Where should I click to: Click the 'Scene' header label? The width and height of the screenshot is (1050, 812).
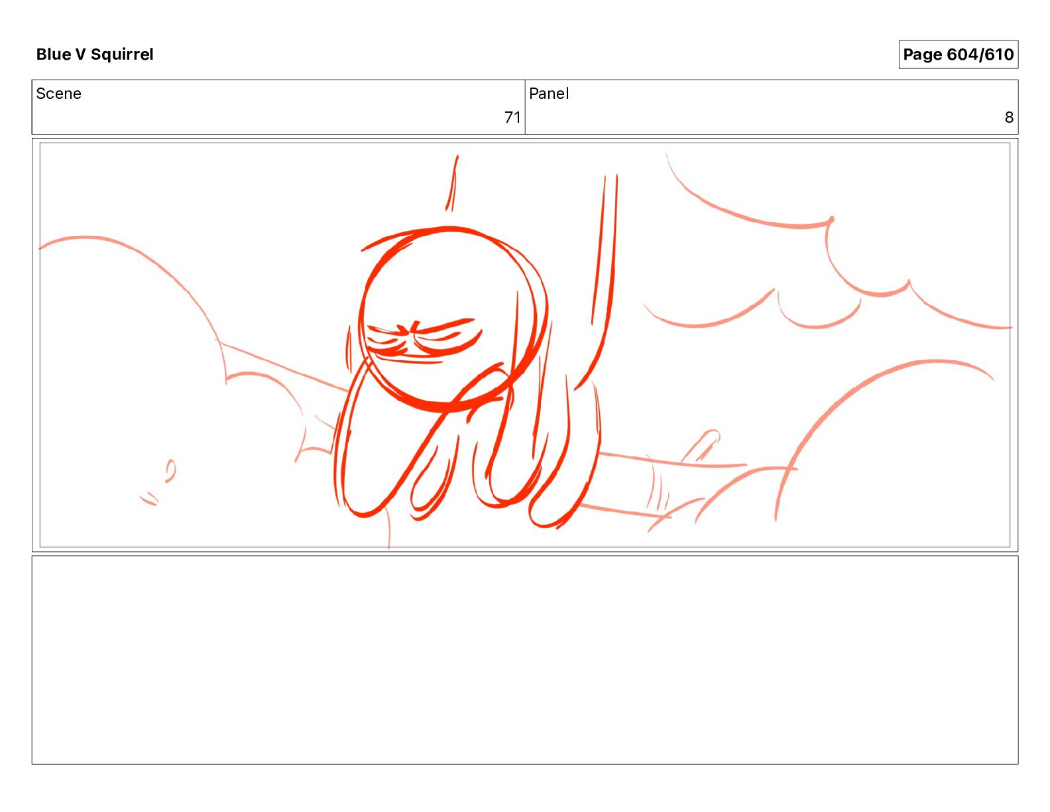58,94
